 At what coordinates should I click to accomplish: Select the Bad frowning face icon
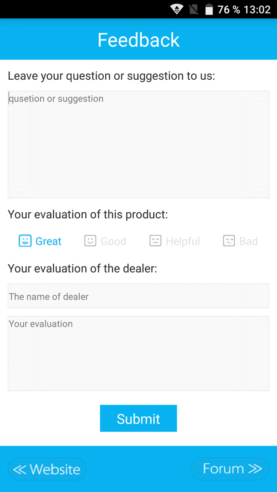coord(229,241)
